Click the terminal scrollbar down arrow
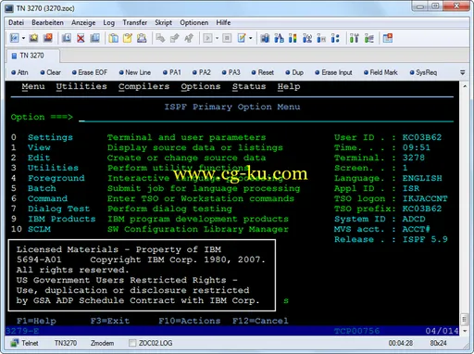This screenshot has width=474, height=354. pos(465,331)
